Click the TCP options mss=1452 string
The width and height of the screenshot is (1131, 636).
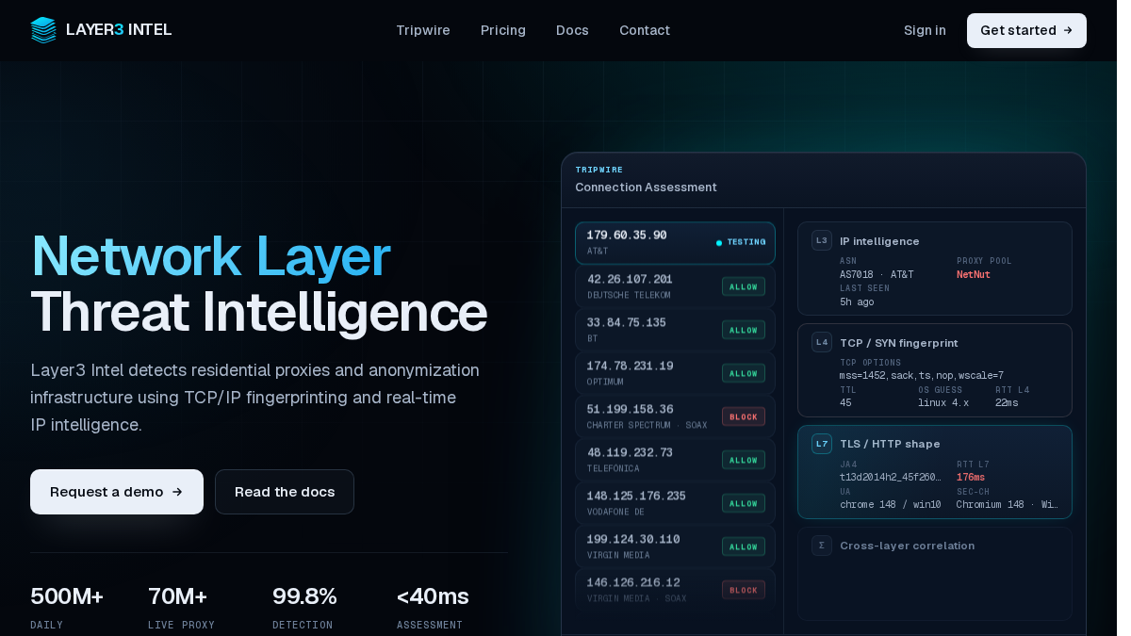922,376
